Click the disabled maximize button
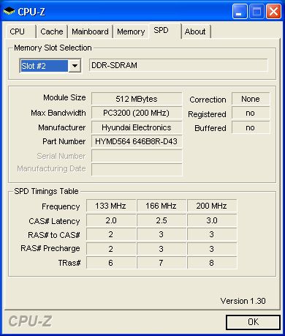Viewport: 285px width, 336px height. (256, 12)
